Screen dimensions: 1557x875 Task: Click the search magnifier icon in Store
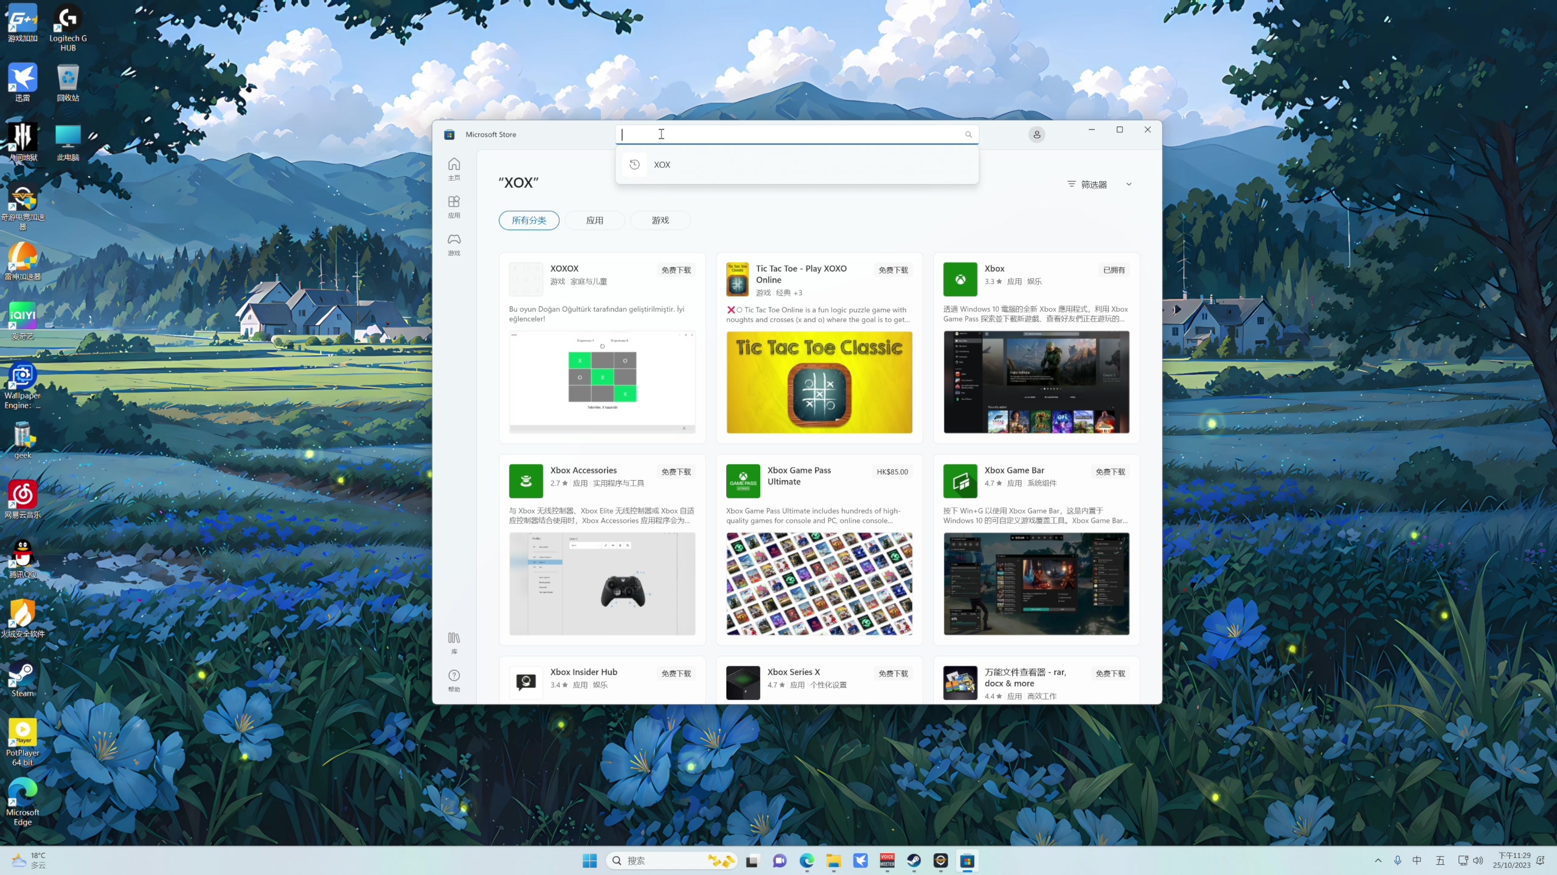(x=968, y=134)
